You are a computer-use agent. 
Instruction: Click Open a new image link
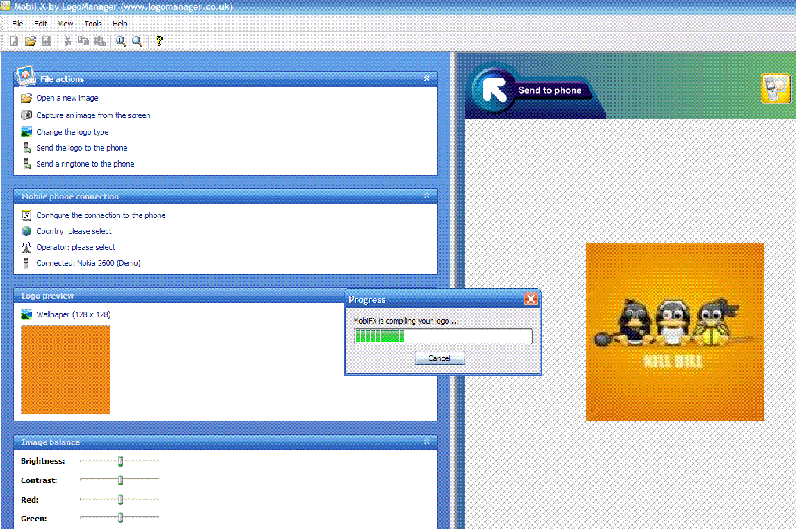pyautogui.click(x=67, y=98)
